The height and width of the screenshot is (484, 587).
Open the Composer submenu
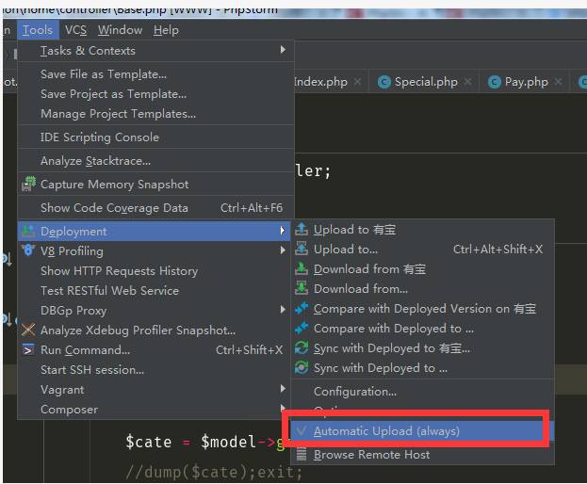click(x=155, y=410)
